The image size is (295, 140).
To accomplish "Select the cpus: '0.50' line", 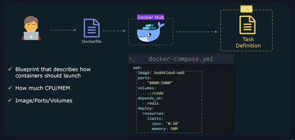I will click(166, 124).
